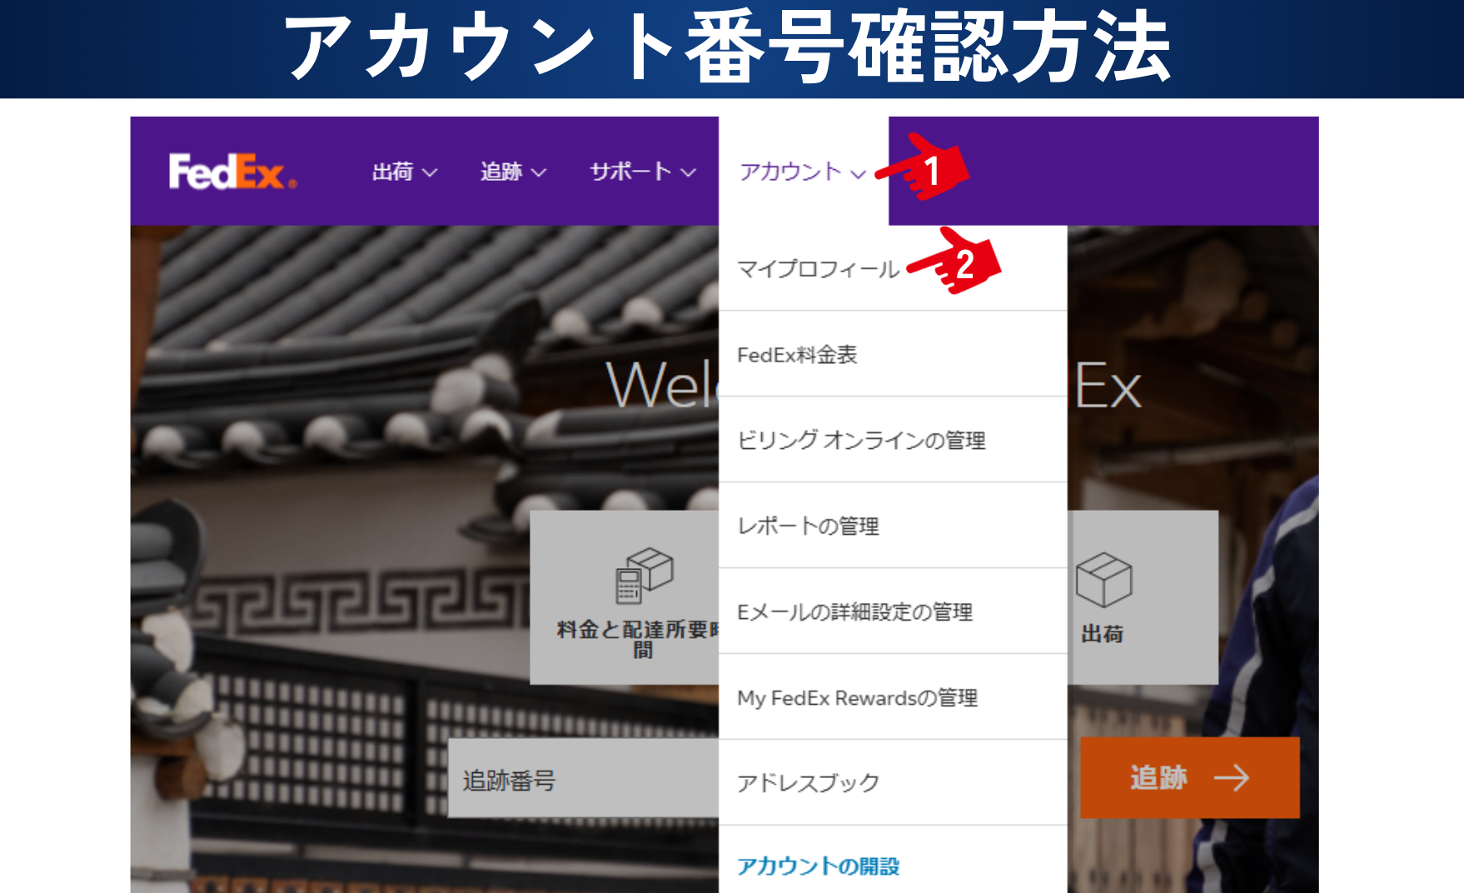Expand the chevron next to サポート
The image size is (1464, 893).
pyautogui.click(x=688, y=172)
